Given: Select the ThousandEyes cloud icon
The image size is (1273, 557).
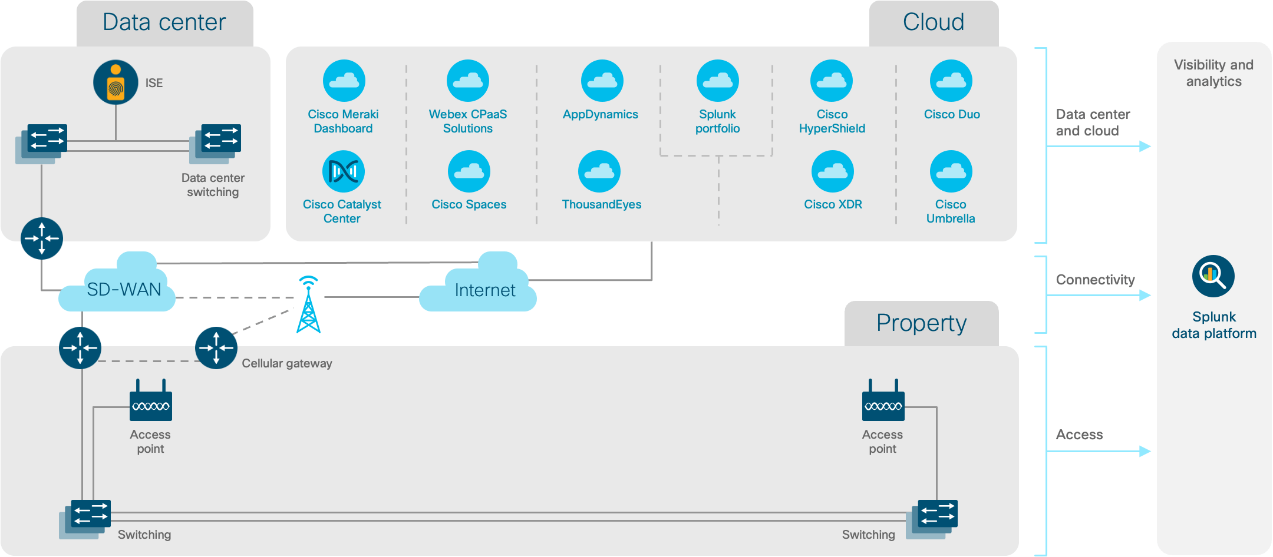Looking at the screenshot, I should pyautogui.click(x=599, y=171).
